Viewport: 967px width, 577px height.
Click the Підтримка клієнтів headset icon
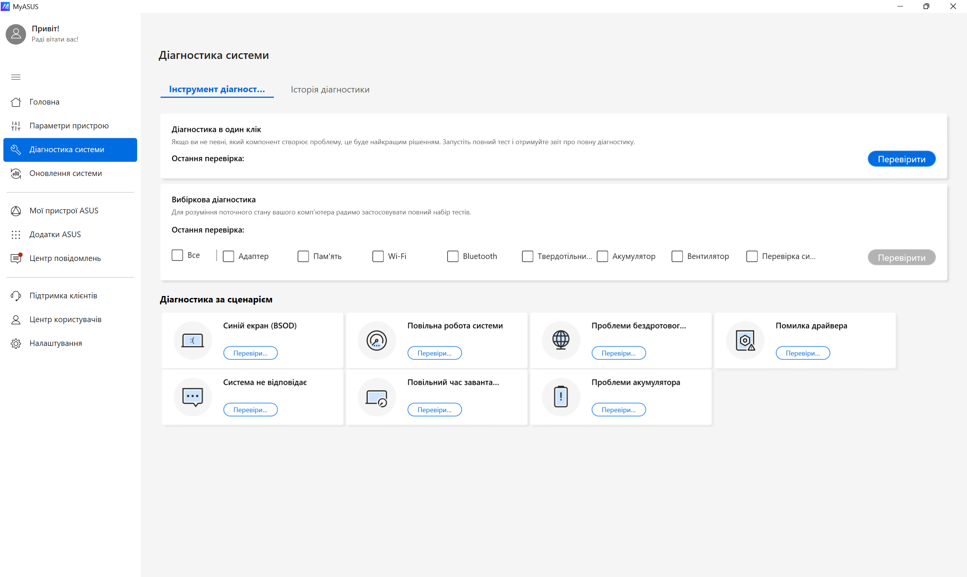pyautogui.click(x=15, y=296)
